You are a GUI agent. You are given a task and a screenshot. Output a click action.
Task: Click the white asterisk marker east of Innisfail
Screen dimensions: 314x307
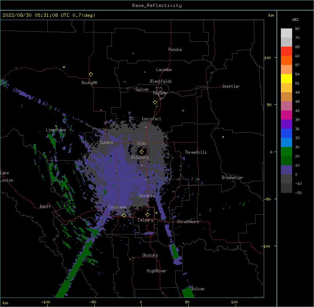tap(183, 110)
